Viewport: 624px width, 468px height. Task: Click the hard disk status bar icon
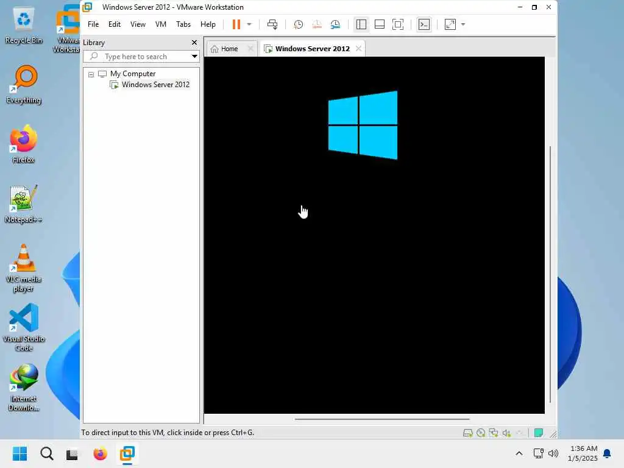pos(468,433)
